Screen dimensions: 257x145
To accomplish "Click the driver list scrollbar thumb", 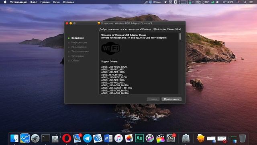I will [x=180, y=36].
